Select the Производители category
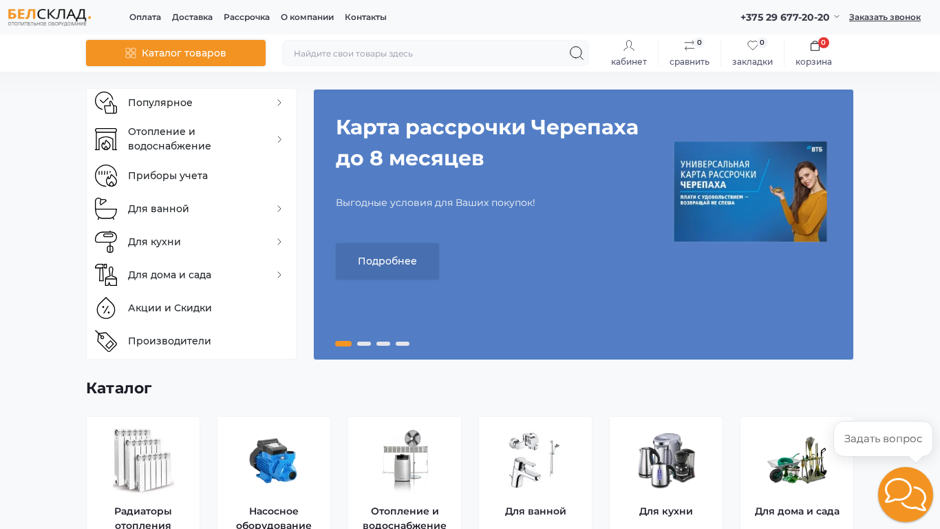Viewport: 940px width, 529px height. click(191, 341)
